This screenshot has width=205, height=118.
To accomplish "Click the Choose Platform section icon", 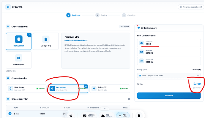I will coord(8,26).
